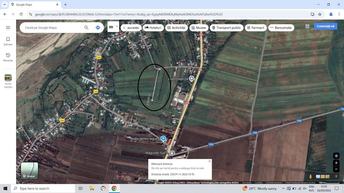Open the tab search dropdown
The image size is (344, 193).
pyautogui.click(x=4, y=4)
